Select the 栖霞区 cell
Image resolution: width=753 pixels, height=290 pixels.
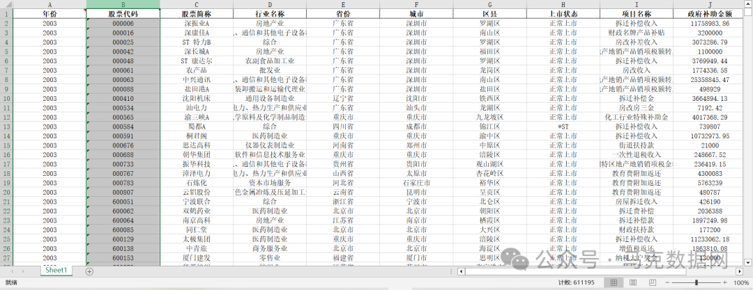490,220
